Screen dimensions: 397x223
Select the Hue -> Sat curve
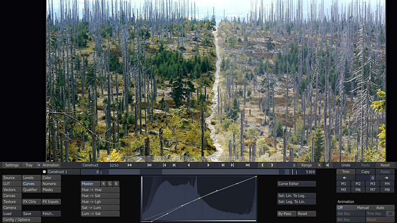[x=100, y=196]
